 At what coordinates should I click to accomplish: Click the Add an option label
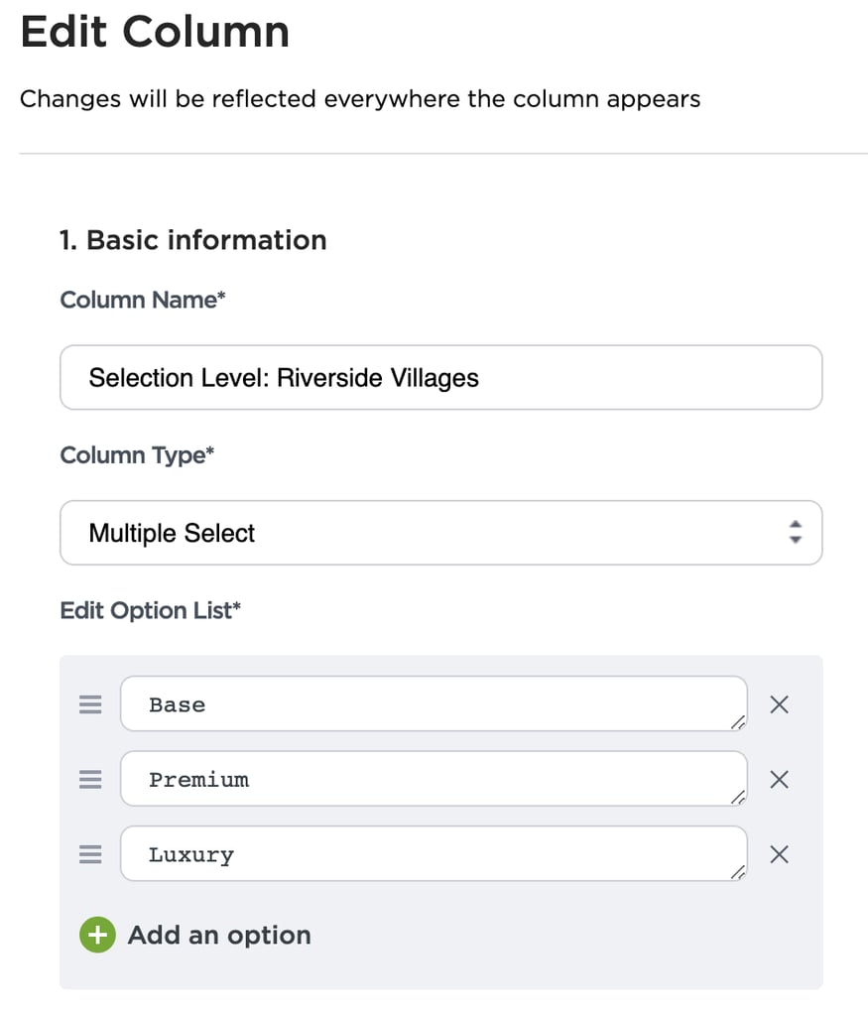point(219,936)
